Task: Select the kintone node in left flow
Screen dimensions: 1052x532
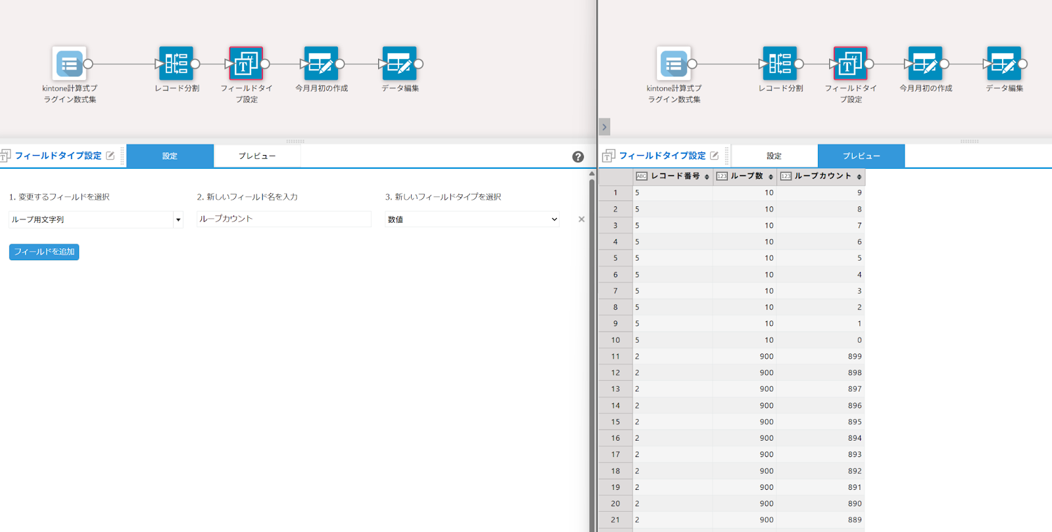Action: pos(69,64)
